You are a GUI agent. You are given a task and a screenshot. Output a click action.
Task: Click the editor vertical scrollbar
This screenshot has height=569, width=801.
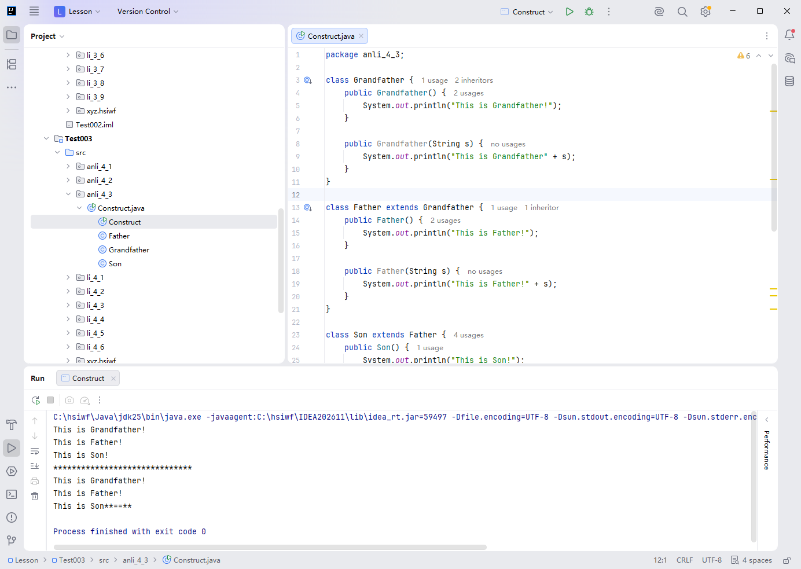pos(774,148)
